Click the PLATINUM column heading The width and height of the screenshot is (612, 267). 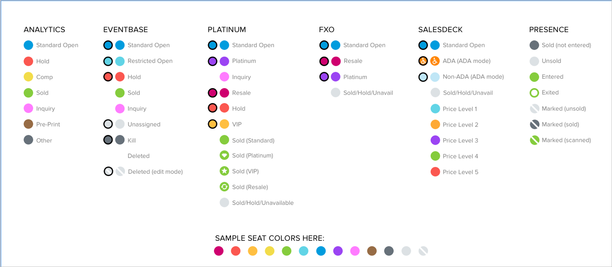click(x=227, y=30)
